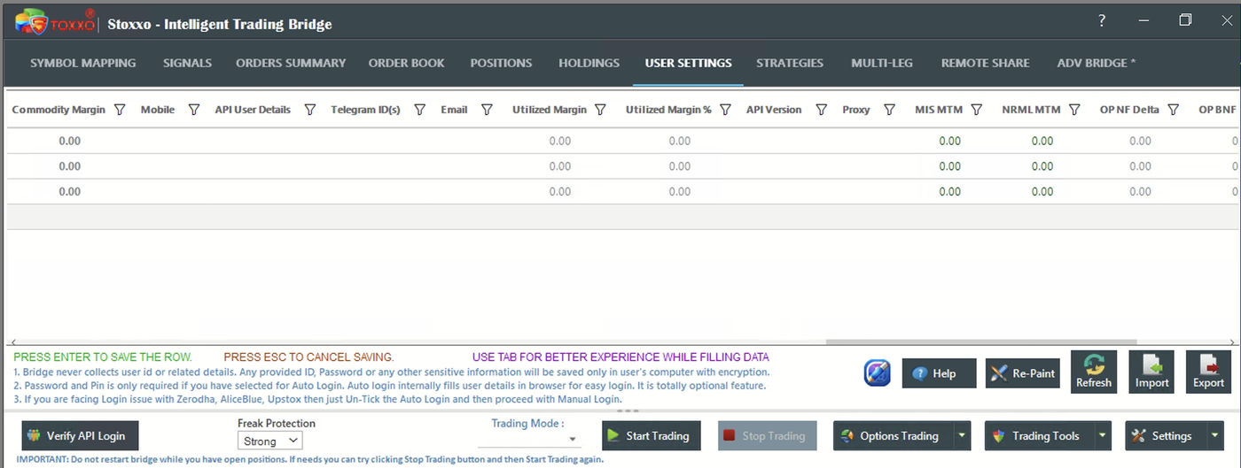Open the Help button
Image resolution: width=1241 pixels, height=468 pixels.
(x=939, y=373)
